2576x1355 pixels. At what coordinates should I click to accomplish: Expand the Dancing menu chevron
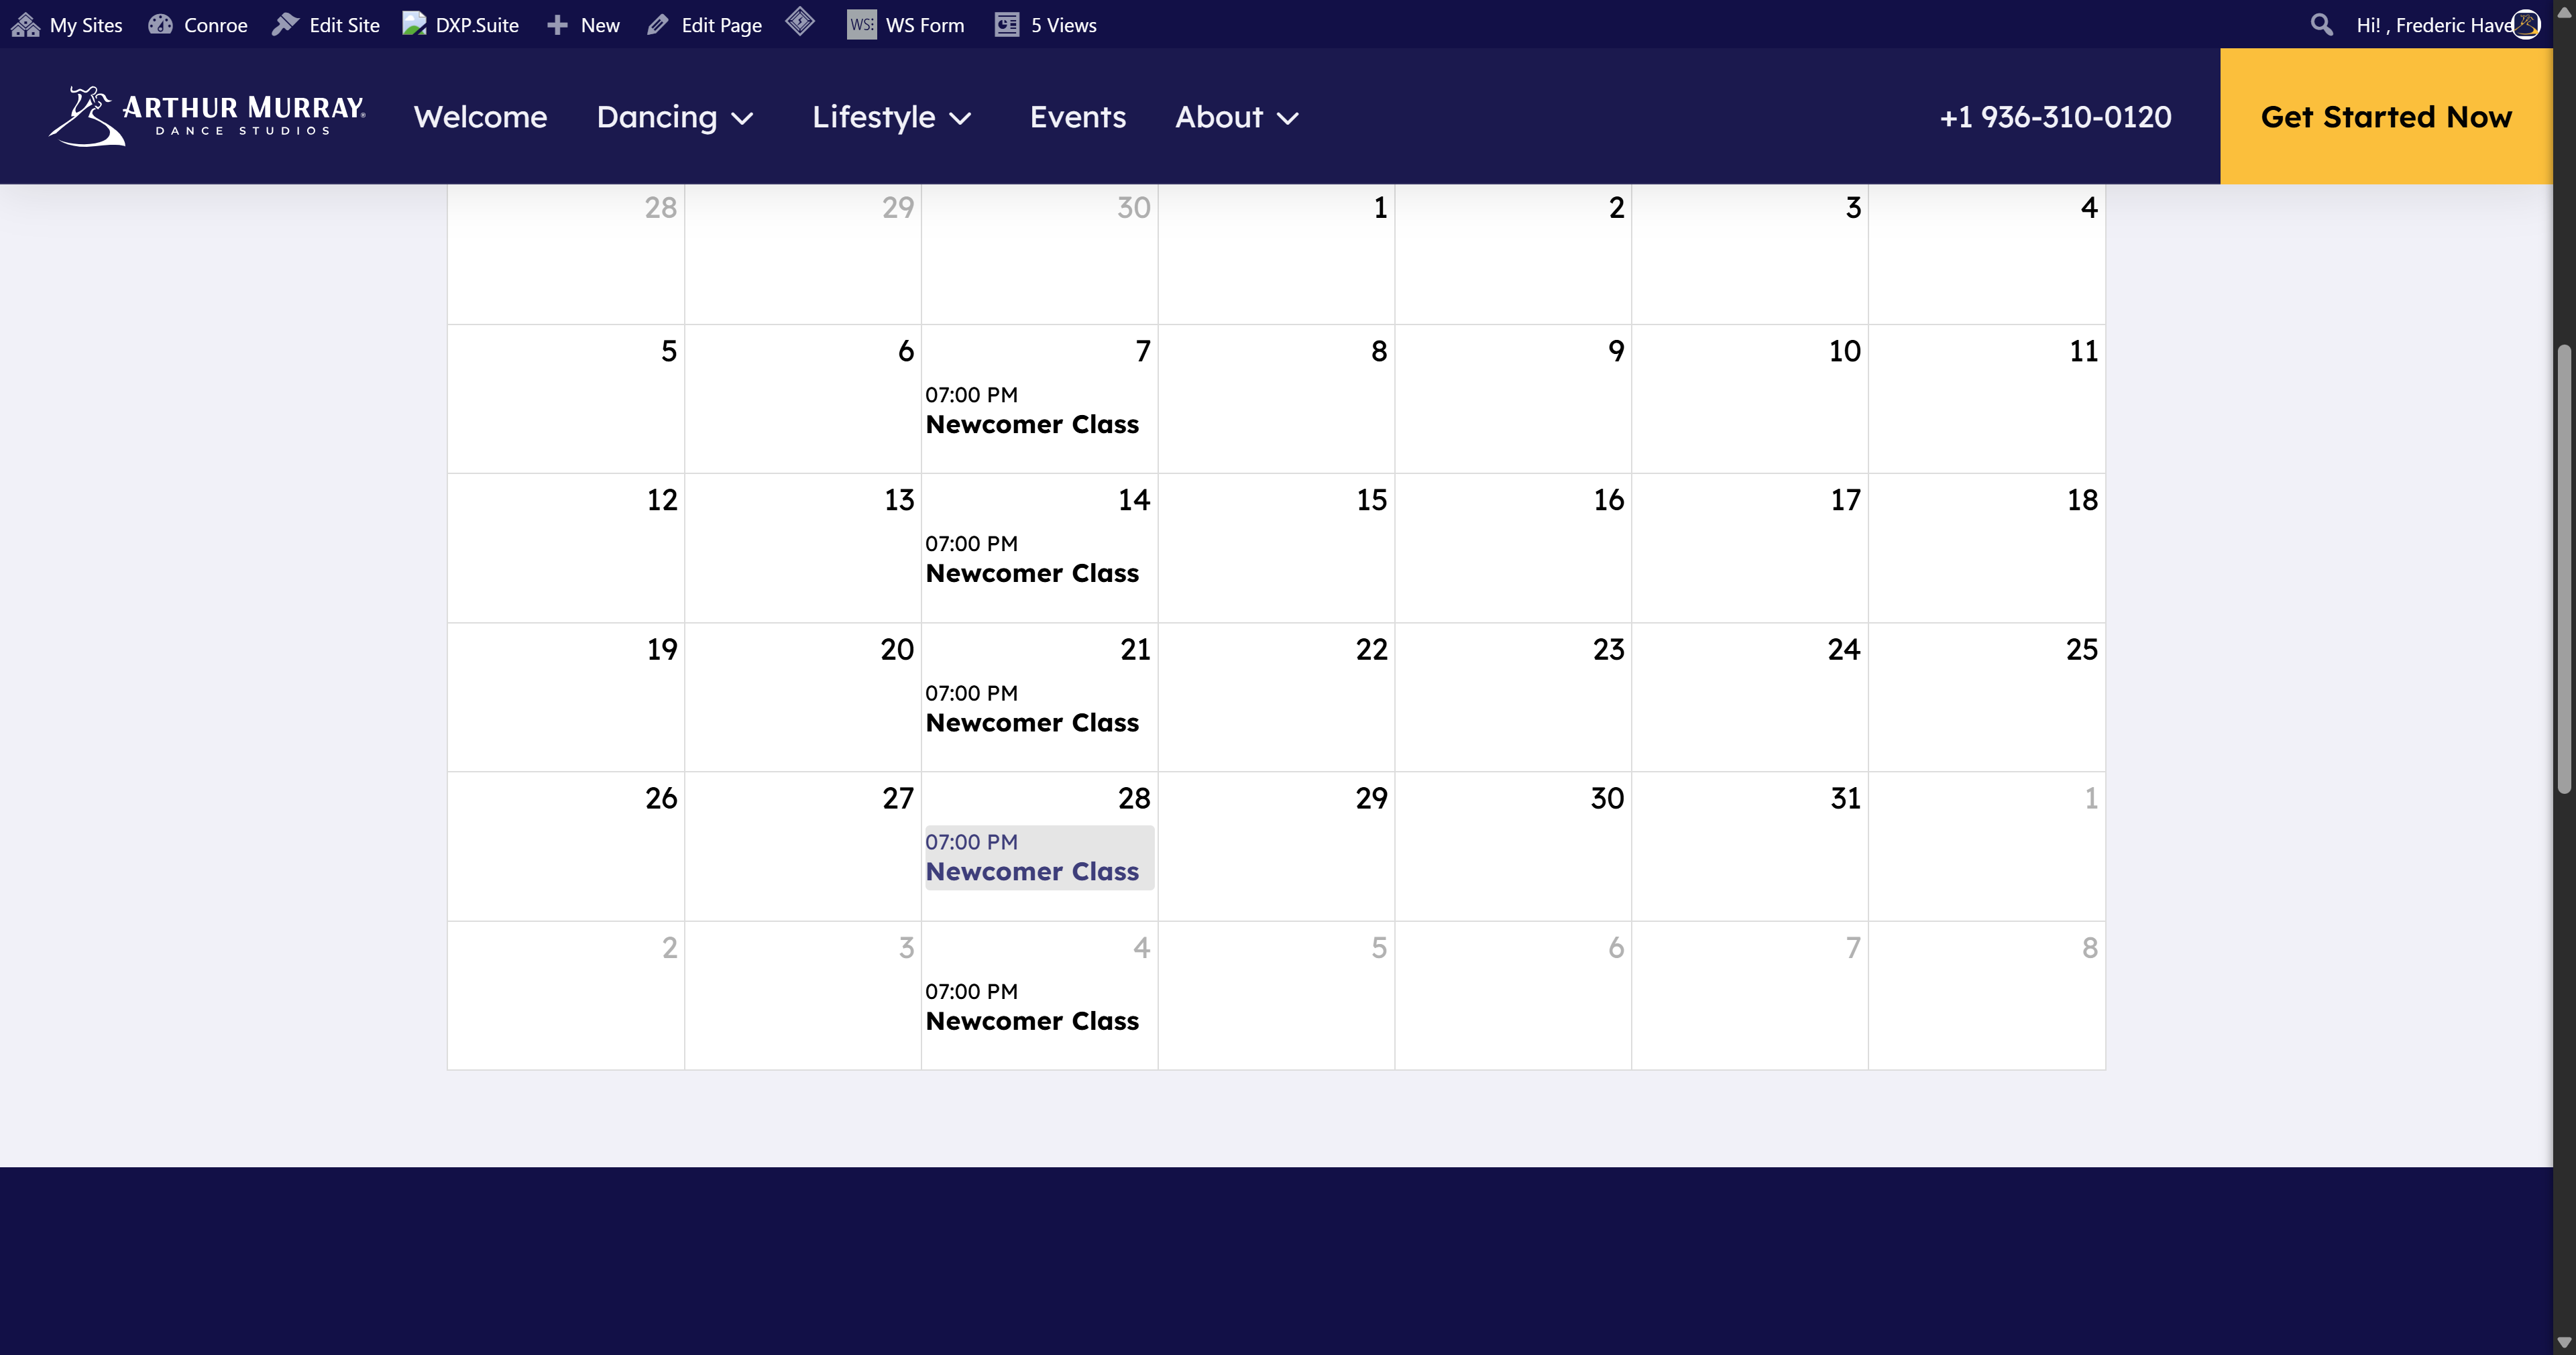tap(742, 119)
